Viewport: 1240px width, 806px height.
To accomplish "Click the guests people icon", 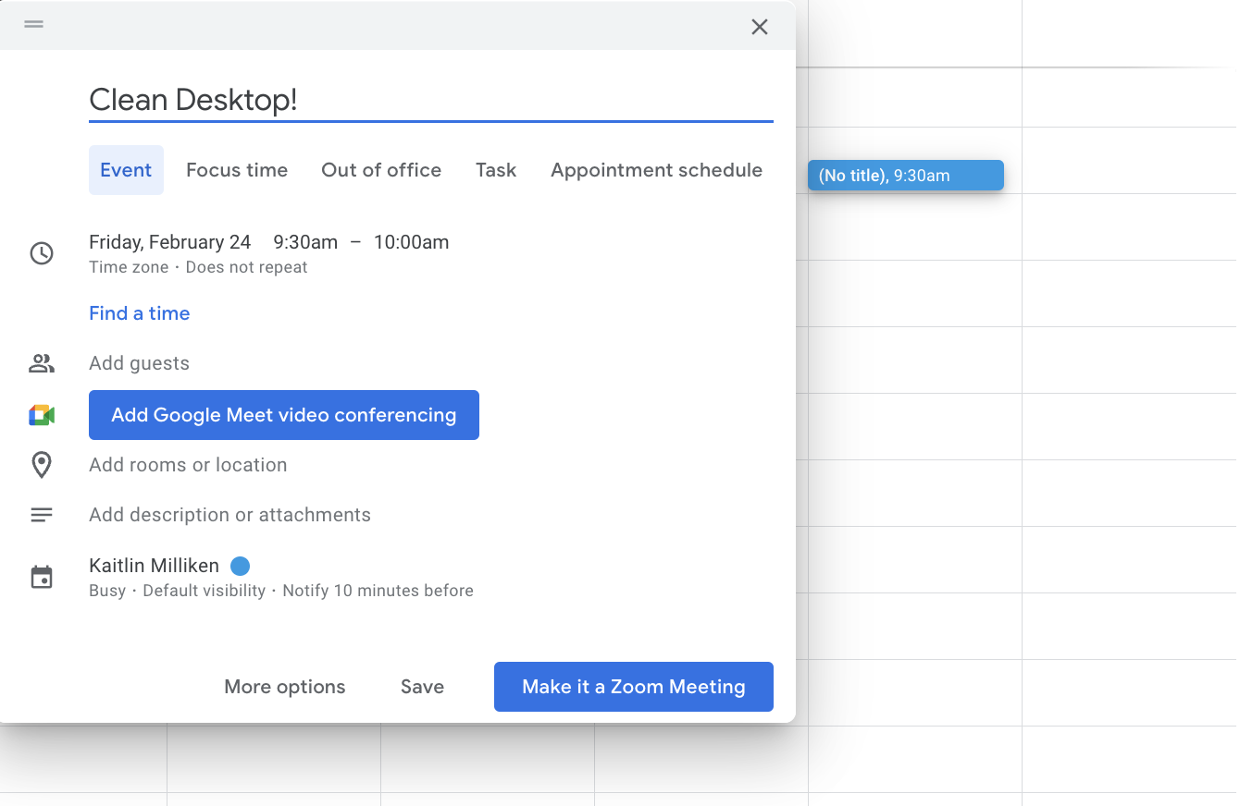I will point(42,363).
